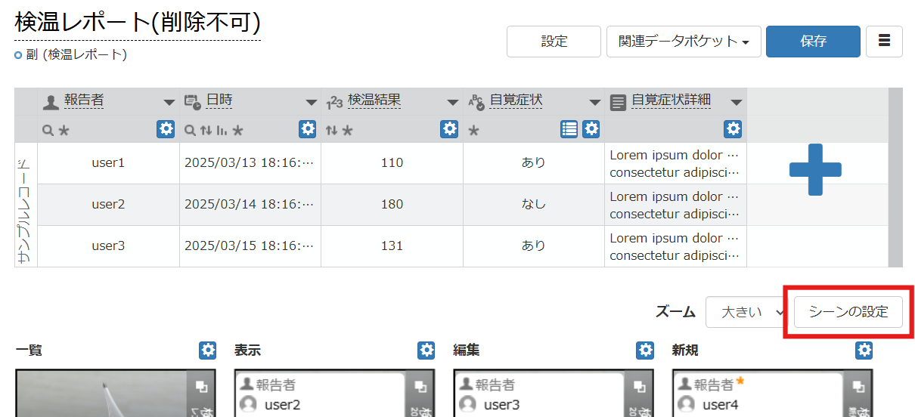
Task: Click the table's vertical scrollbar
Action: point(895,177)
